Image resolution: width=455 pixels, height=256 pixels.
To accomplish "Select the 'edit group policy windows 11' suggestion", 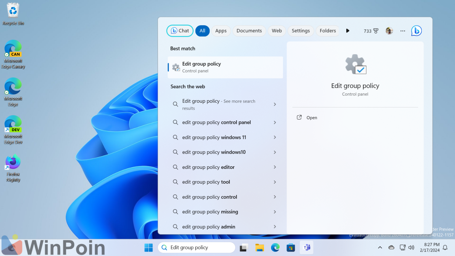I will tap(214, 137).
